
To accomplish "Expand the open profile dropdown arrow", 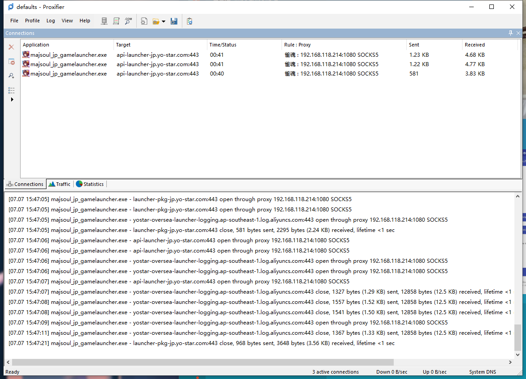I will pos(164,21).
